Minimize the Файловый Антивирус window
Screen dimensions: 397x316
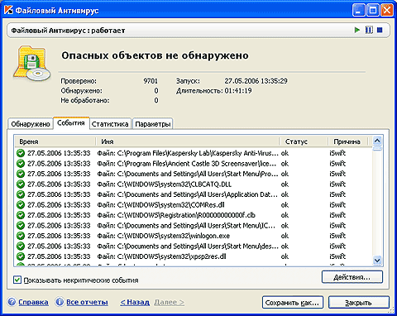tap(359, 10)
